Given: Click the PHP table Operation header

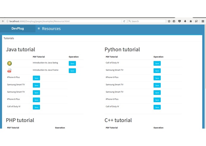Looking at the screenshot, I should tap(60, 128).
